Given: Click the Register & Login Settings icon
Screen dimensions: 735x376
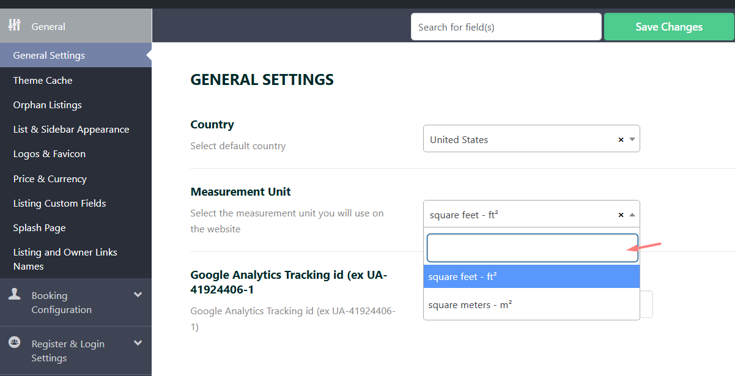Looking at the screenshot, I should (14, 342).
